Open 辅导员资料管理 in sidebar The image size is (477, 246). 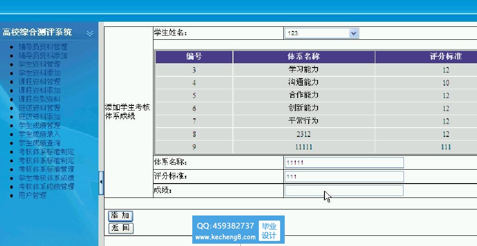point(43,47)
